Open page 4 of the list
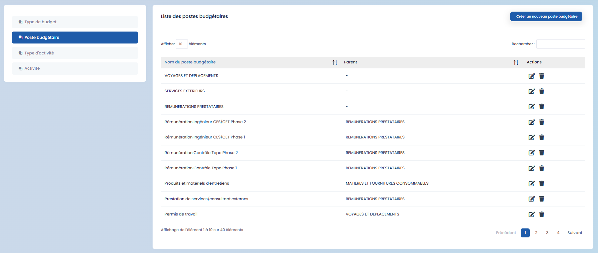This screenshot has height=253, width=598. [558, 233]
